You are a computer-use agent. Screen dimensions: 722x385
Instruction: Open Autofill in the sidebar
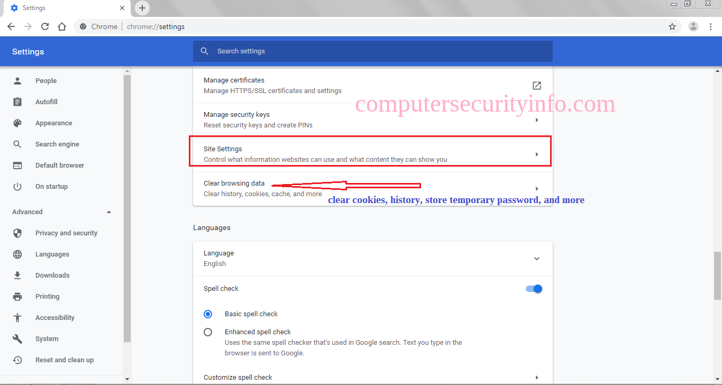[47, 102]
